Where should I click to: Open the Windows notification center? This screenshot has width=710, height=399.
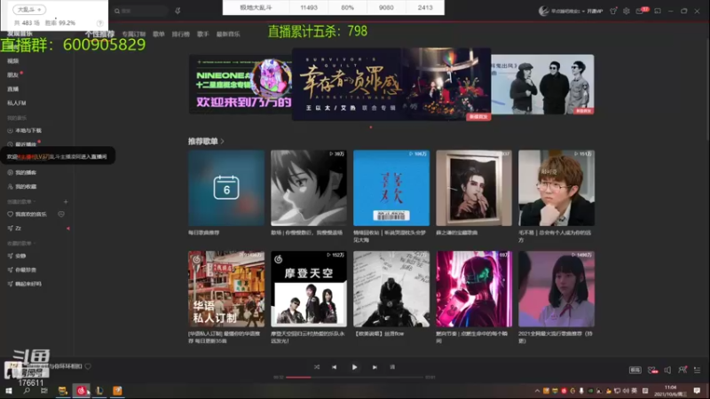click(697, 391)
